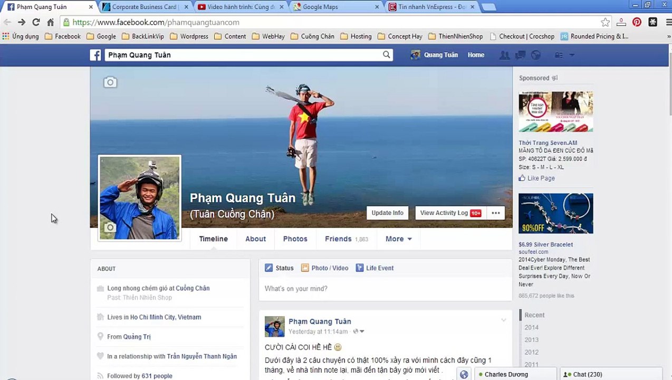The image size is (672, 380).
Task: Open the Messages icon in Facebook header
Action: click(520, 55)
